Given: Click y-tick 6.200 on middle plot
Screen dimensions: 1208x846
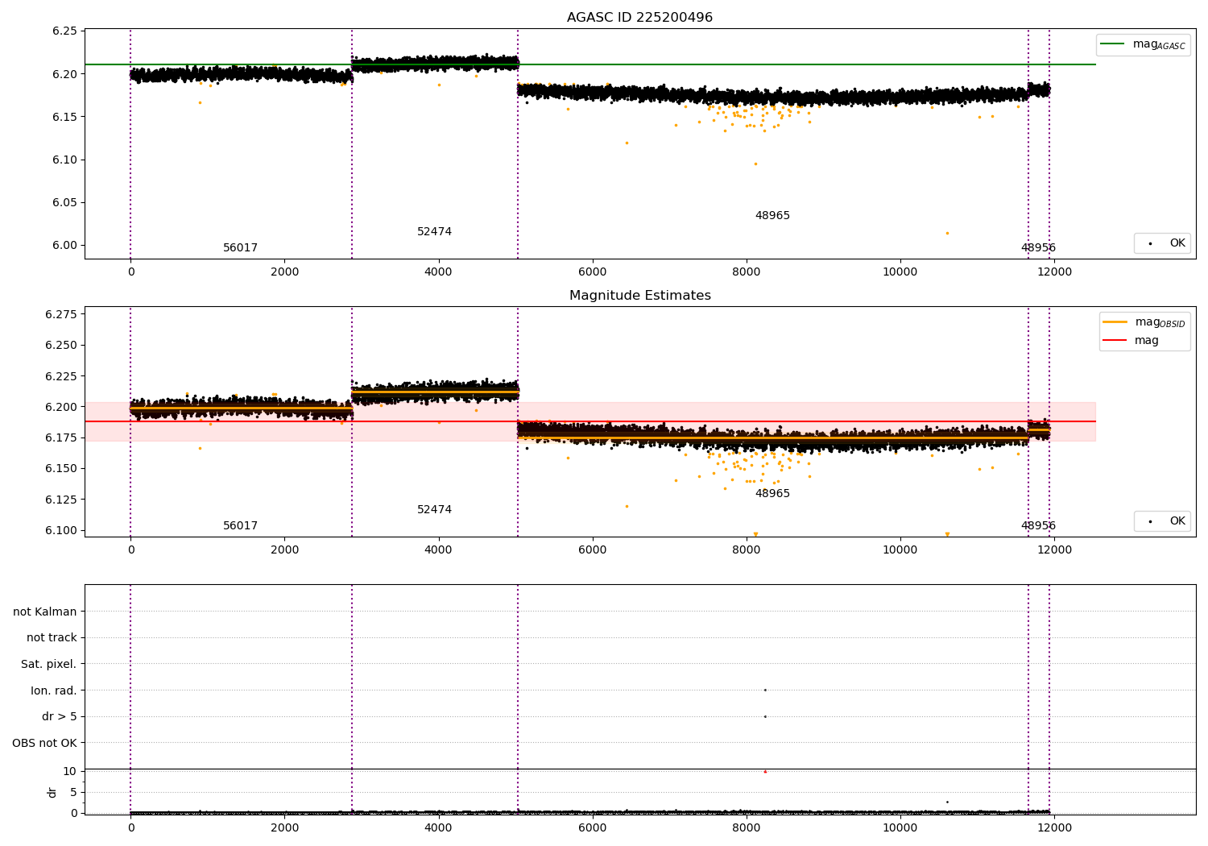Looking at the screenshot, I should (61, 407).
